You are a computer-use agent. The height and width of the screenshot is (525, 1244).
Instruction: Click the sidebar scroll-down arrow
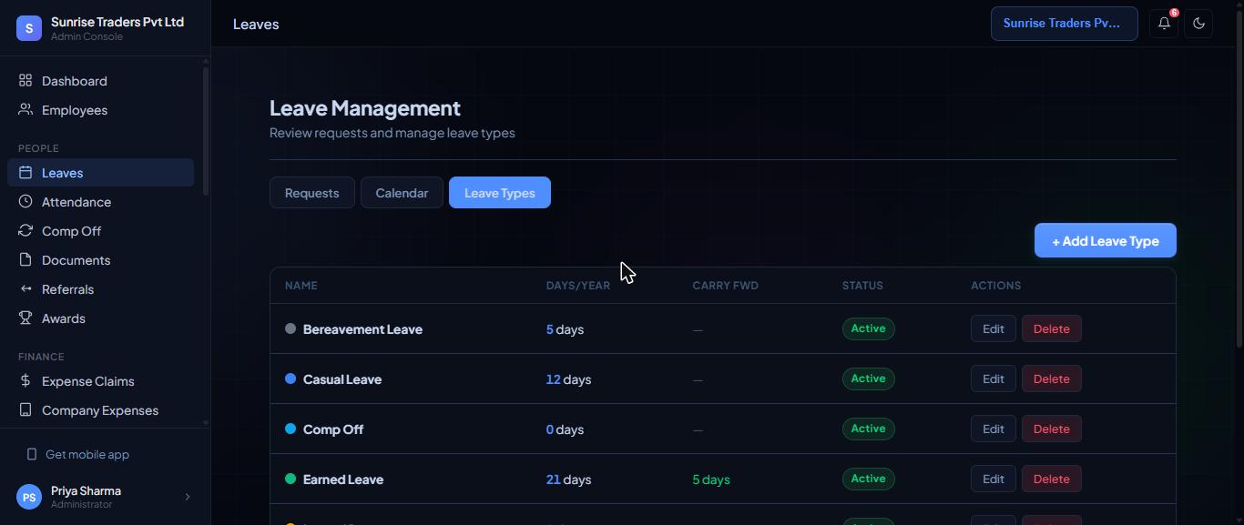(206, 422)
